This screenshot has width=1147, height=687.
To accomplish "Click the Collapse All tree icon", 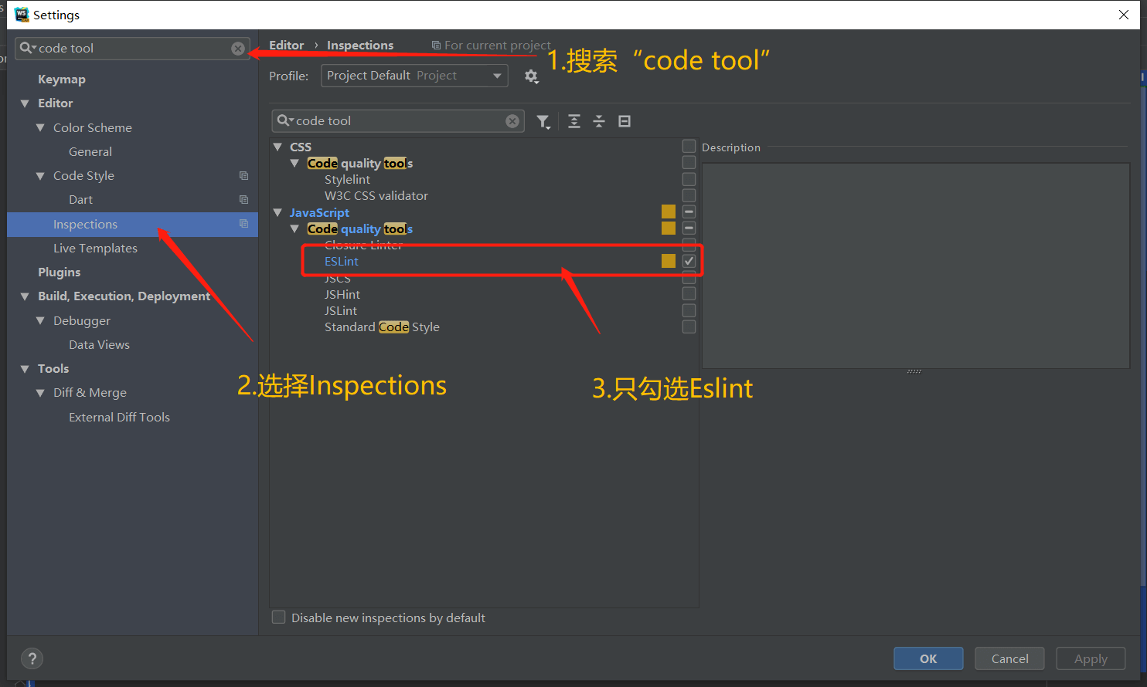I will click(599, 121).
